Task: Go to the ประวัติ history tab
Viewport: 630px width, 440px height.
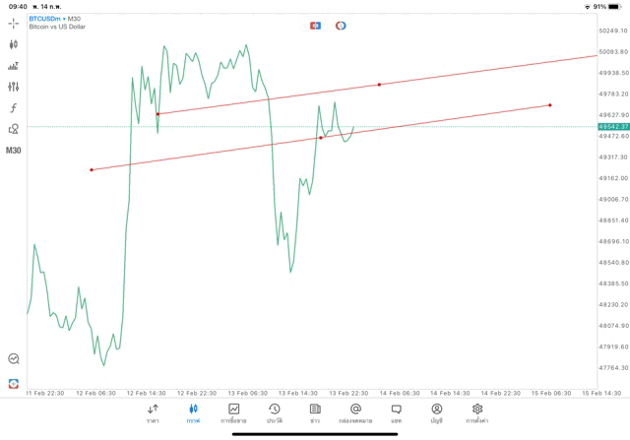Action: 275,413
